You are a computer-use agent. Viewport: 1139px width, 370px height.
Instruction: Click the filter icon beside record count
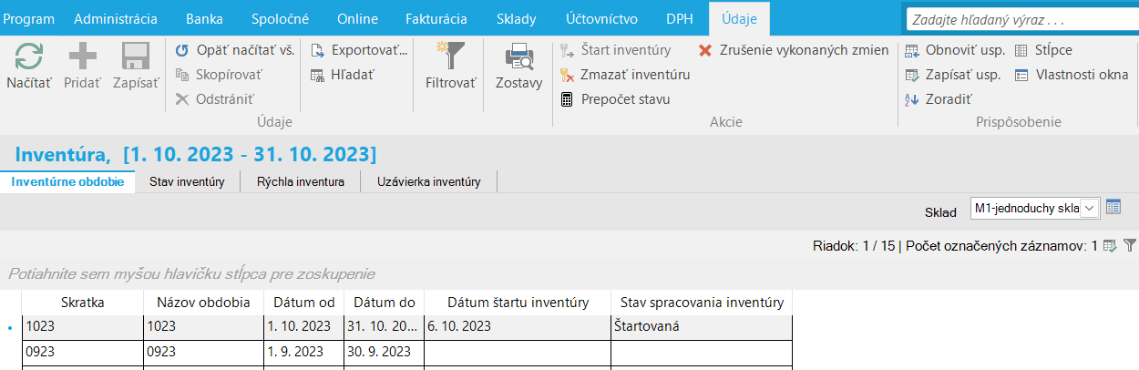[1130, 245]
